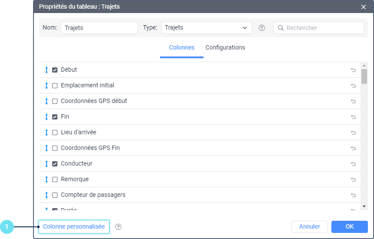Click the Nom field containing Trajets
The image size is (374, 239).
coord(99,28)
